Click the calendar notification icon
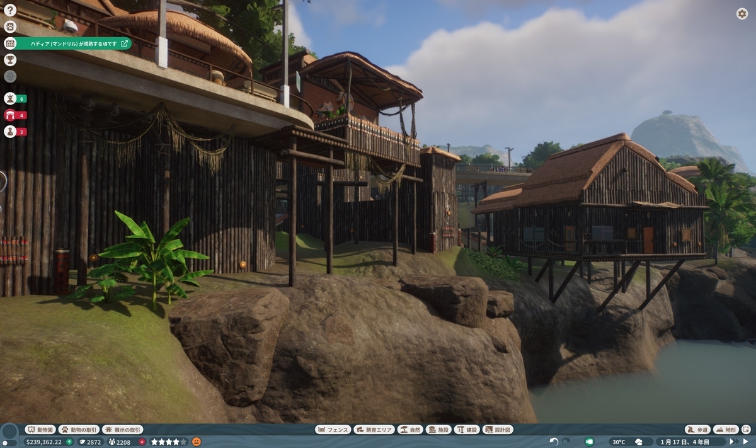The image size is (756, 448). pos(10,43)
